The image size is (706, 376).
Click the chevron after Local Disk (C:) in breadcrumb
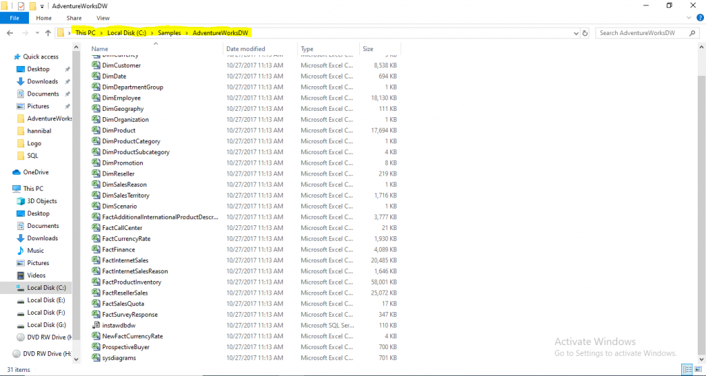[x=152, y=33]
